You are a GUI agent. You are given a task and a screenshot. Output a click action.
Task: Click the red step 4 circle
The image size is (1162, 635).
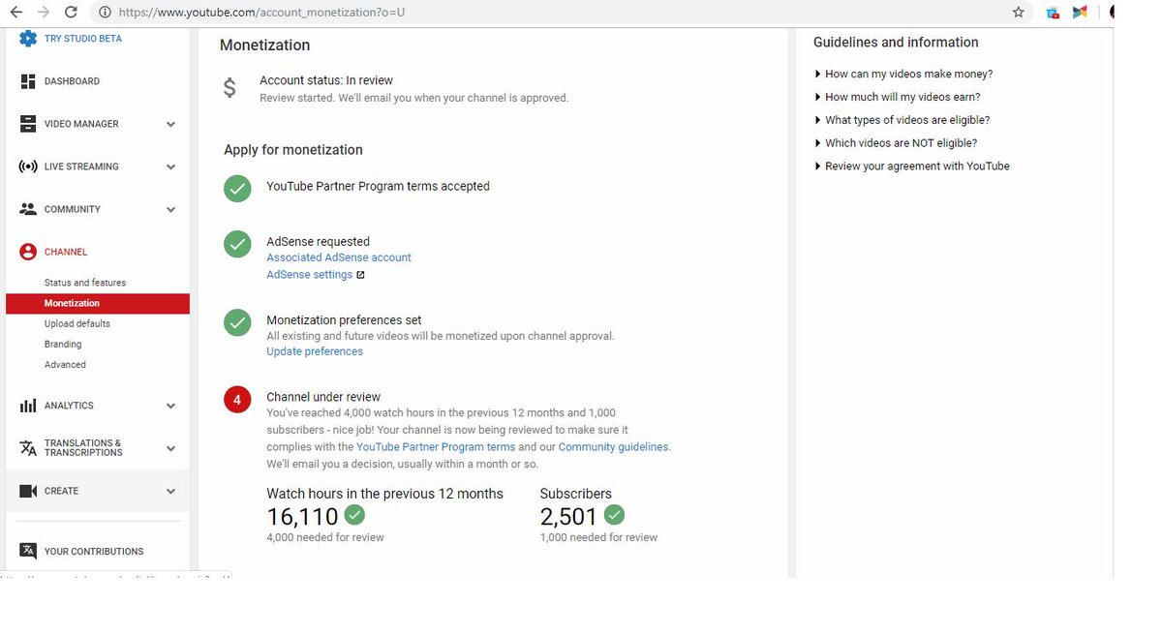[x=237, y=399]
